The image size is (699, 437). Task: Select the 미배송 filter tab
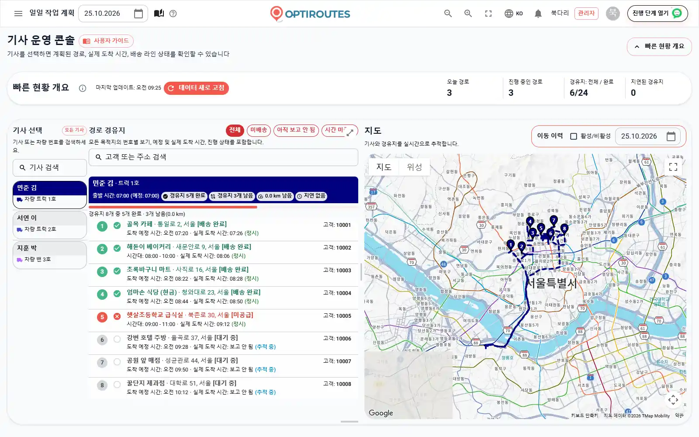pyautogui.click(x=259, y=130)
